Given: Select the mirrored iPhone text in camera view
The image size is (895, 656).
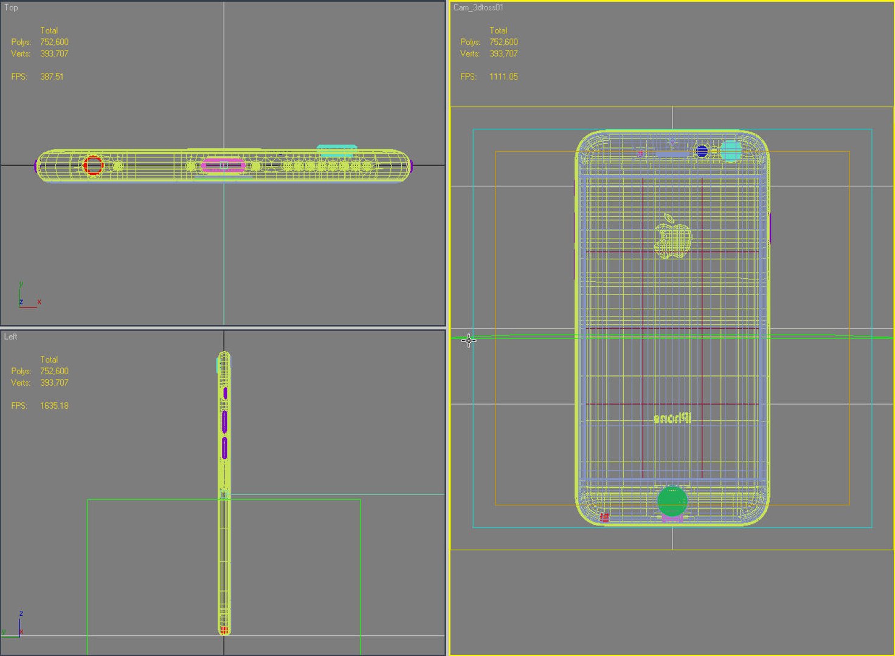Looking at the screenshot, I should [x=672, y=418].
